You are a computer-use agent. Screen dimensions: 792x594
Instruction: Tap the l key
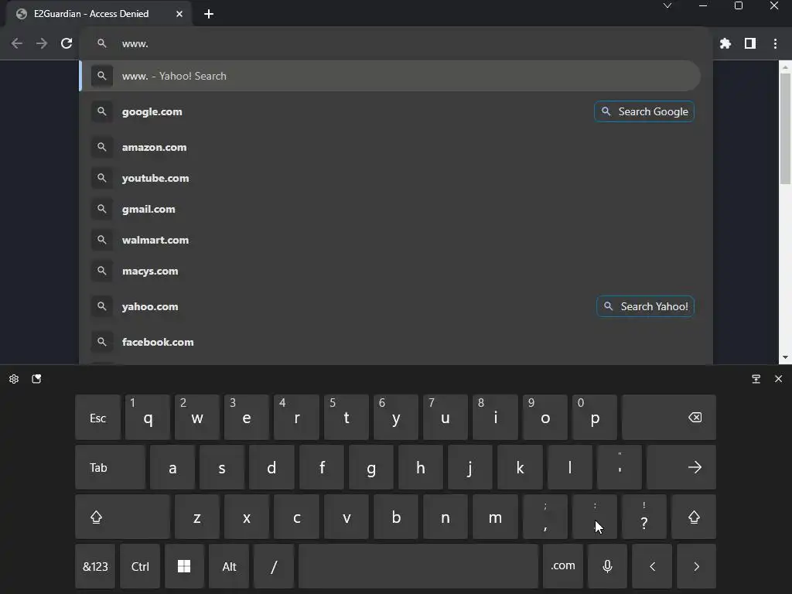coord(570,467)
